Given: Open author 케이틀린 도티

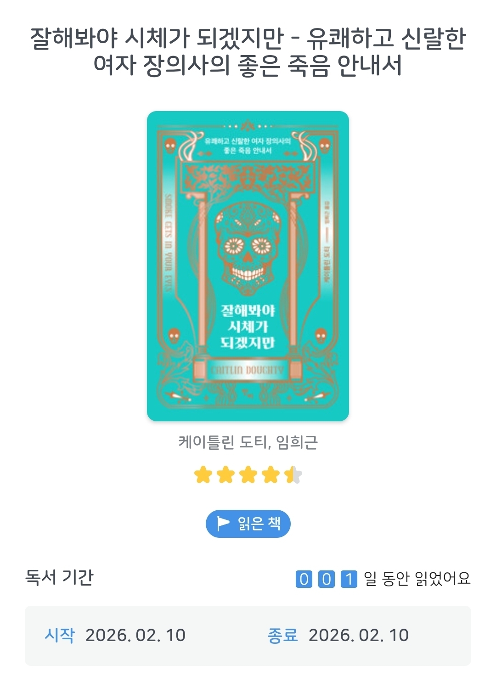Looking at the screenshot, I should [x=224, y=442].
